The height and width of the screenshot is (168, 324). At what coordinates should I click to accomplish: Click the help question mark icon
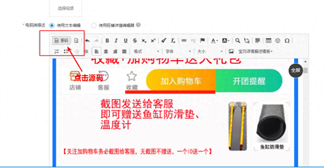(139, 25)
